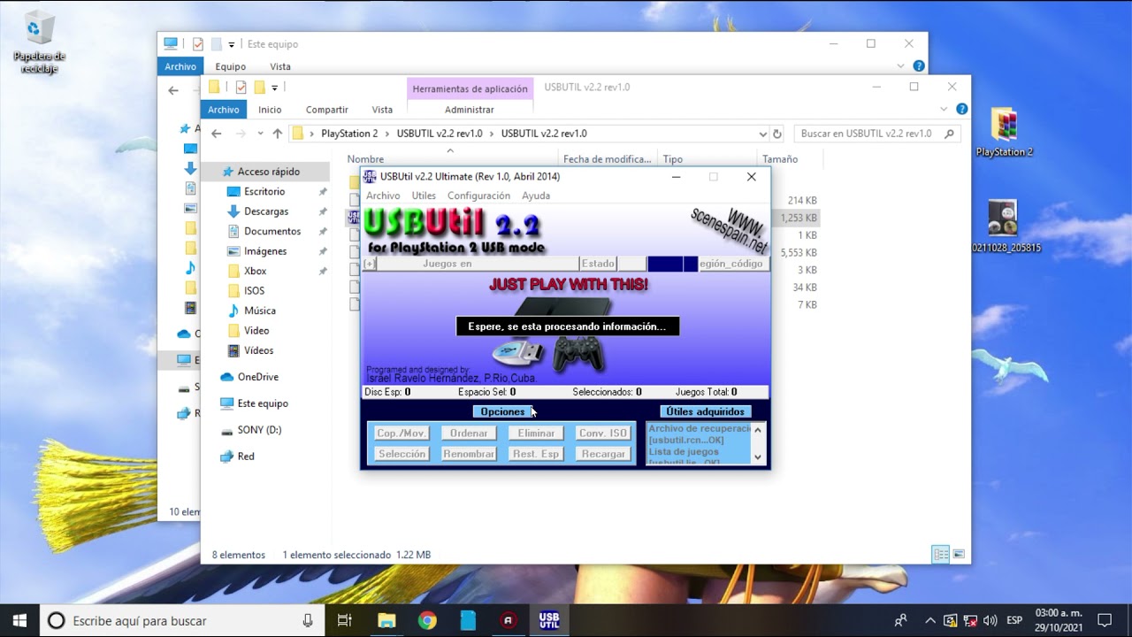Open Administrar tab under Herramientas de aplicación
The width and height of the screenshot is (1132, 637).
click(x=470, y=110)
